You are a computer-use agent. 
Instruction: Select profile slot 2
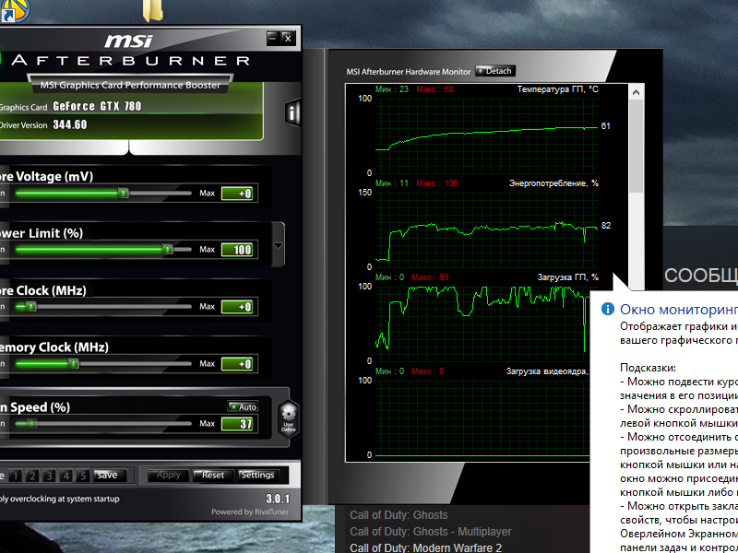tap(32, 476)
